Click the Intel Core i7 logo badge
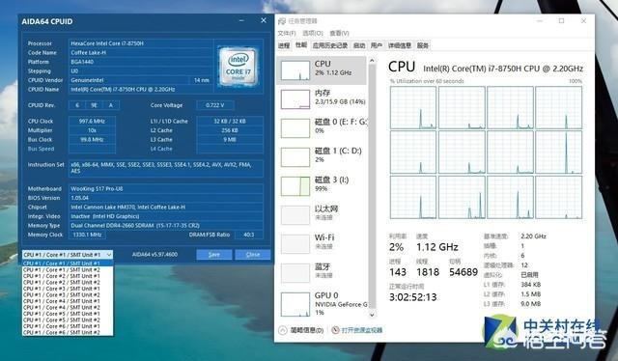 (x=239, y=67)
